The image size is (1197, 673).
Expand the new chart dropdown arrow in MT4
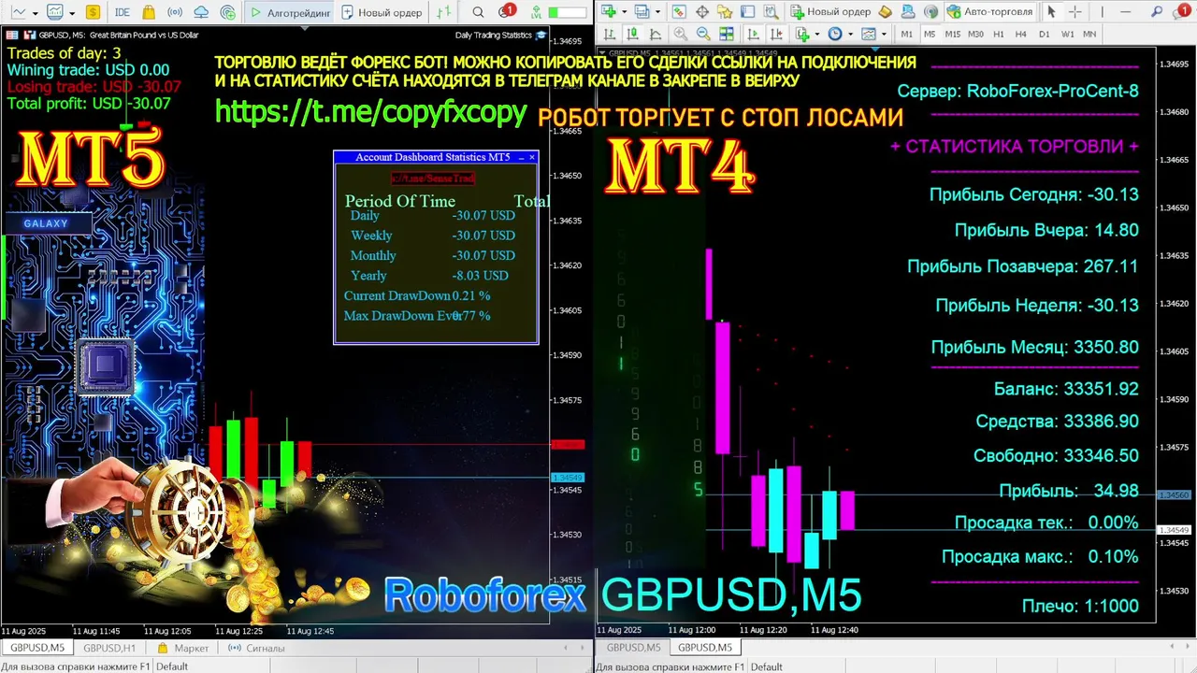pyautogui.click(x=624, y=12)
